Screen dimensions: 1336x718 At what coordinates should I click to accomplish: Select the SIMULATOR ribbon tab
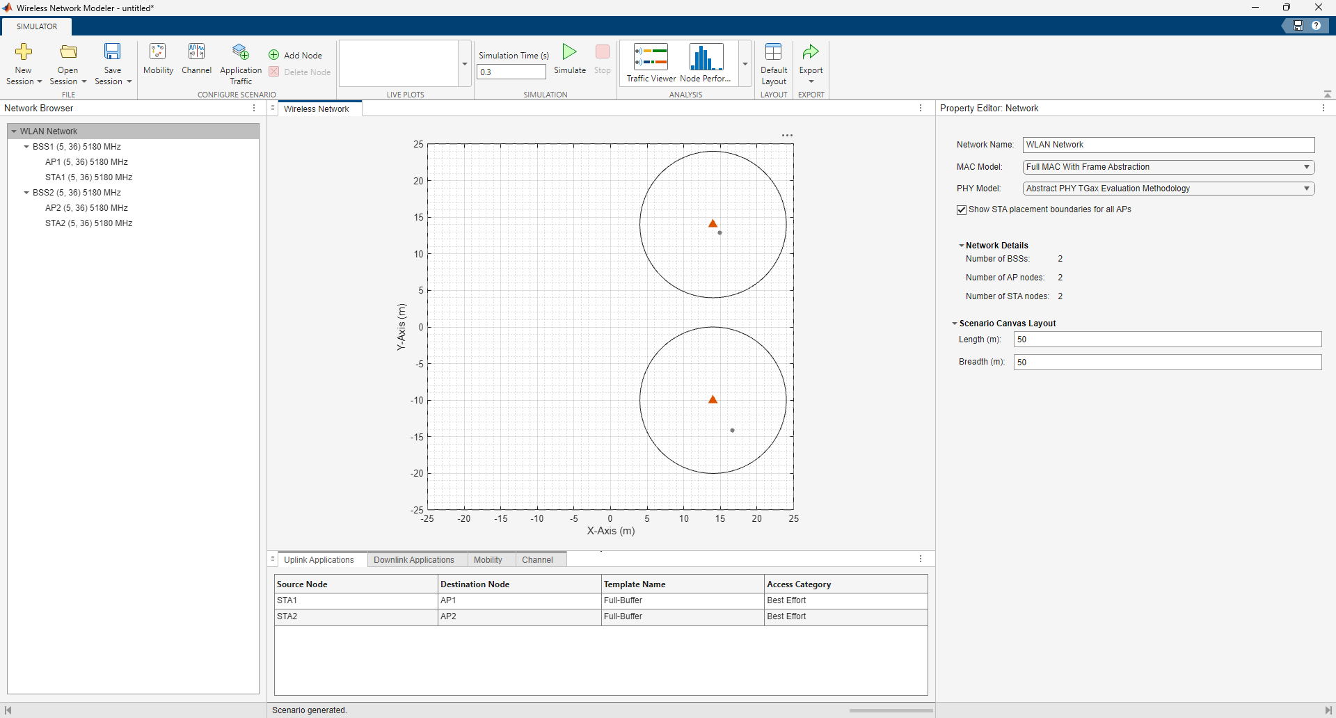[36, 26]
